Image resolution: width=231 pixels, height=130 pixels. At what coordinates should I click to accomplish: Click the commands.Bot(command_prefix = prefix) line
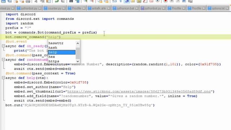51,32
